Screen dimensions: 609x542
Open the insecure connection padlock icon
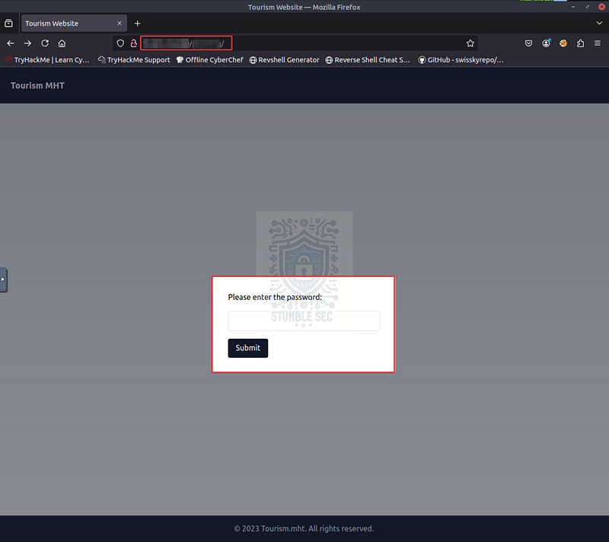click(134, 43)
